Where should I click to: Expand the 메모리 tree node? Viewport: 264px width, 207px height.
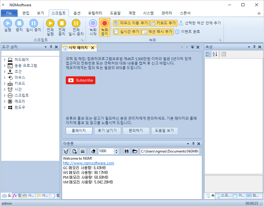click(5, 101)
